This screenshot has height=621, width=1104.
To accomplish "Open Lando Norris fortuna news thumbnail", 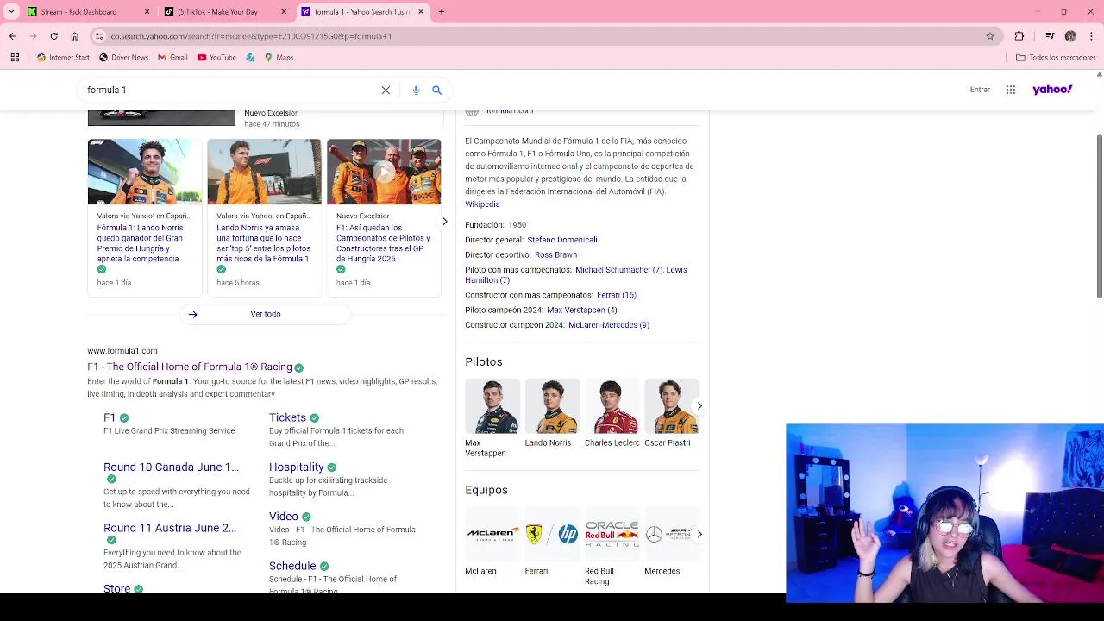I will point(264,172).
